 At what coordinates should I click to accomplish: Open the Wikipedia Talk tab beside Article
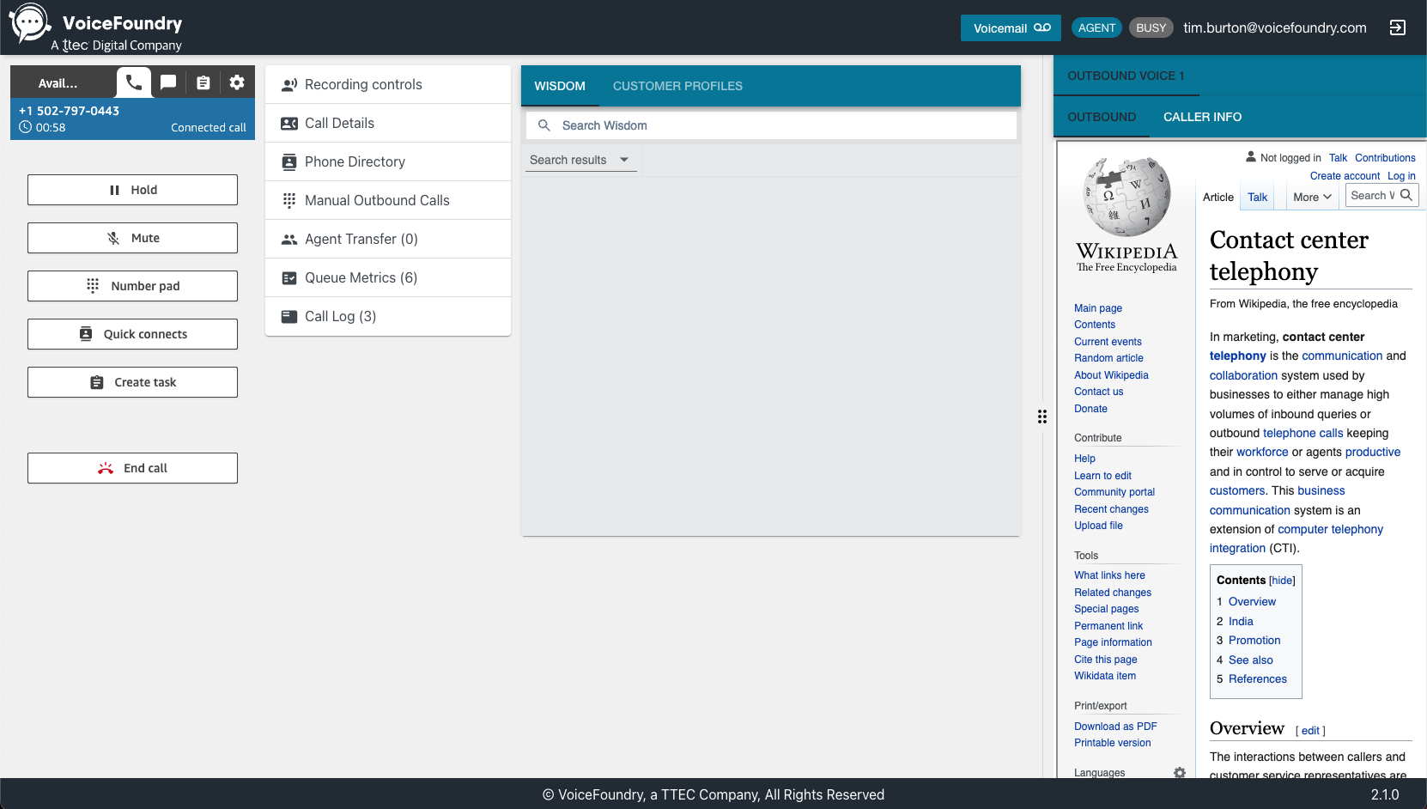[1257, 197]
